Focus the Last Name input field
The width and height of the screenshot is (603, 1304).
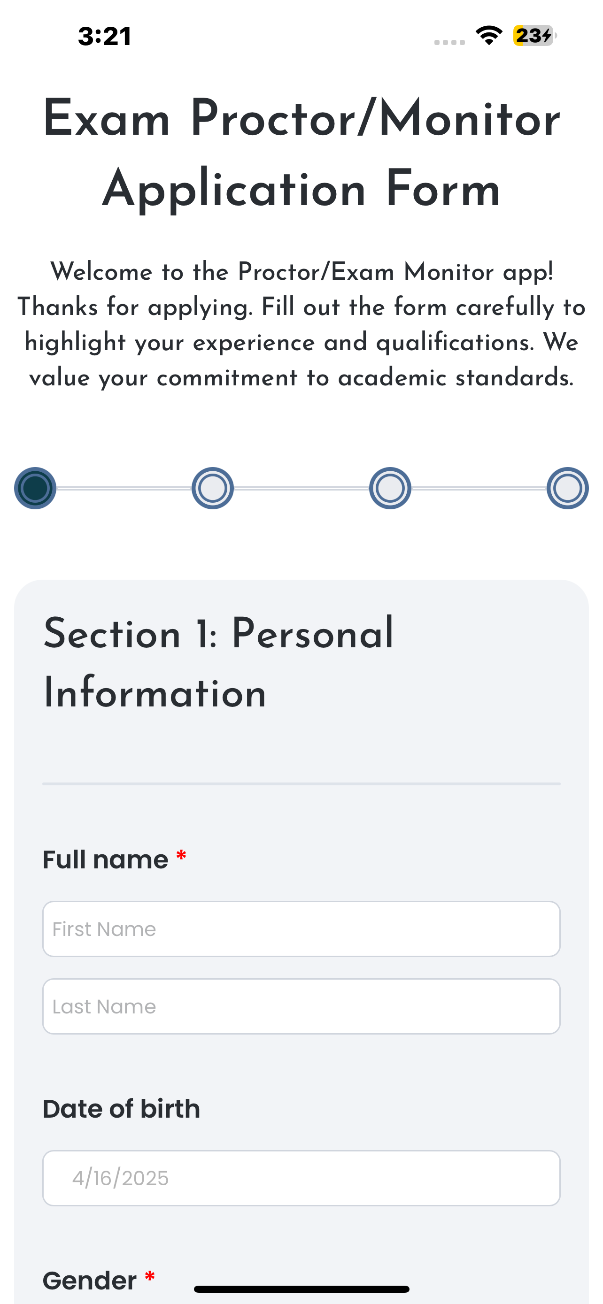(301, 1006)
